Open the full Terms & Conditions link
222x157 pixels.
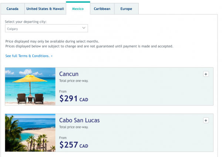(x=27, y=56)
